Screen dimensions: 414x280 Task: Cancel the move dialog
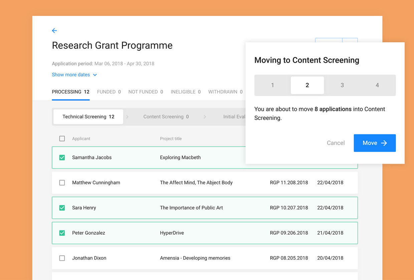336,143
